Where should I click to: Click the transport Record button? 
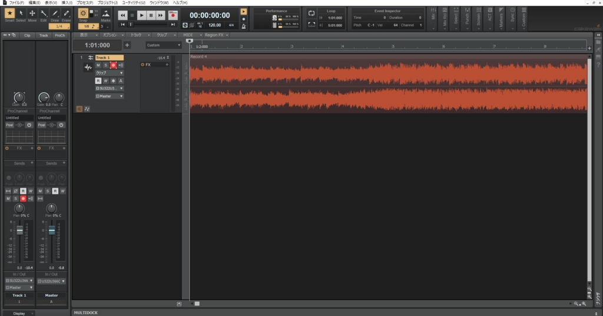173,15
